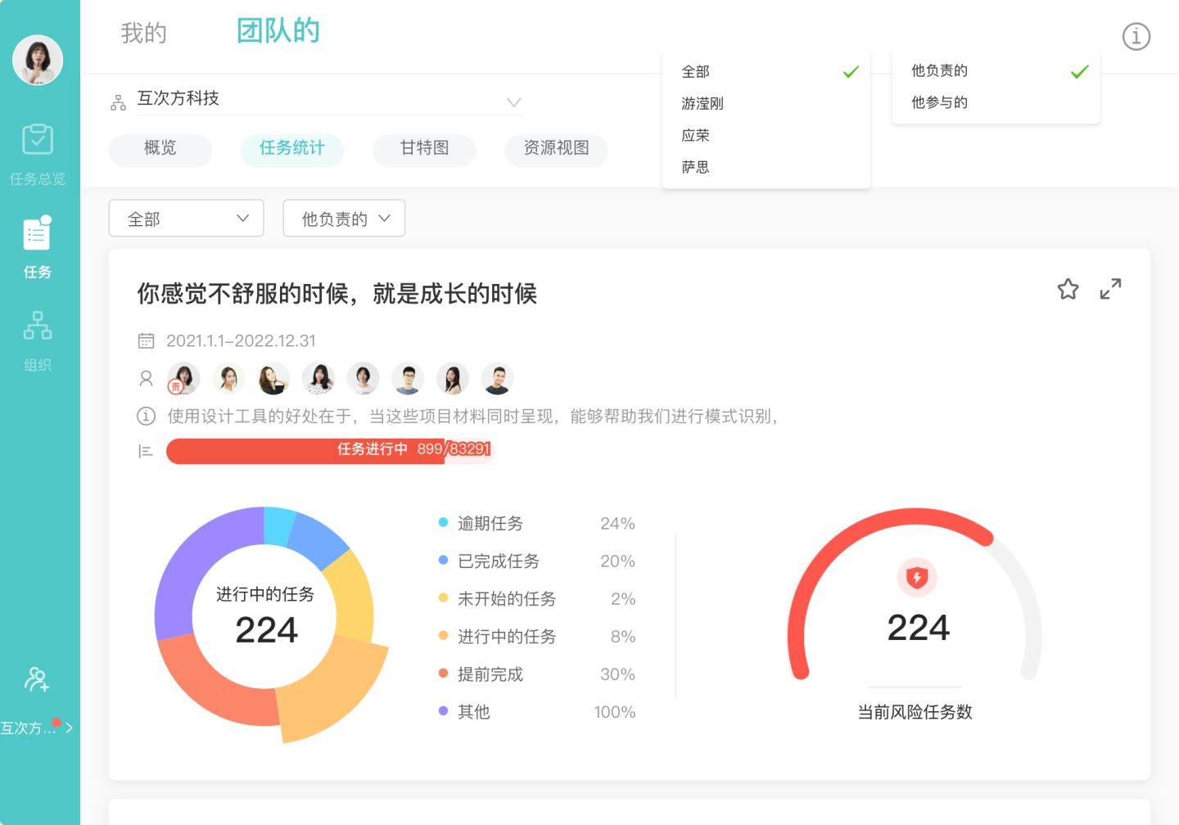Click the red 任务进行中 progress bar
This screenshot has height=825, width=1179.
coord(329,450)
